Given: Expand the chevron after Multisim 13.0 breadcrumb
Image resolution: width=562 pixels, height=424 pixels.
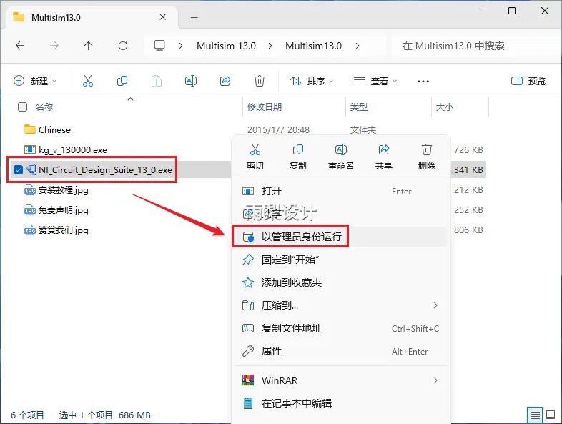Looking at the screenshot, I should point(270,46).
